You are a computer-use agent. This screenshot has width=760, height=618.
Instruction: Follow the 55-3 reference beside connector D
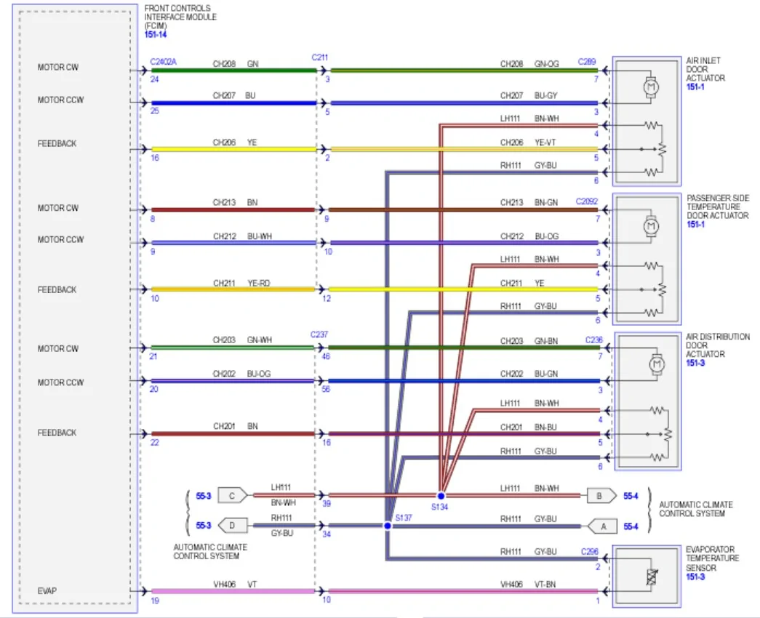(204, 526)
